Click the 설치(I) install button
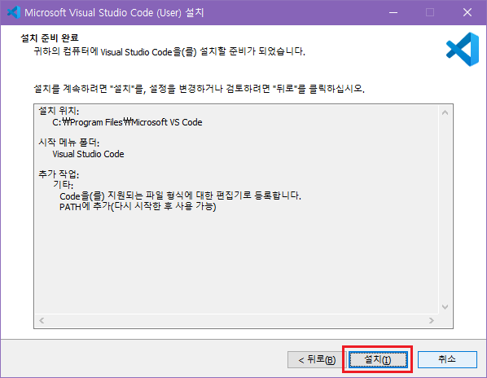Screen dimensions: 487x378 (378, 360)
